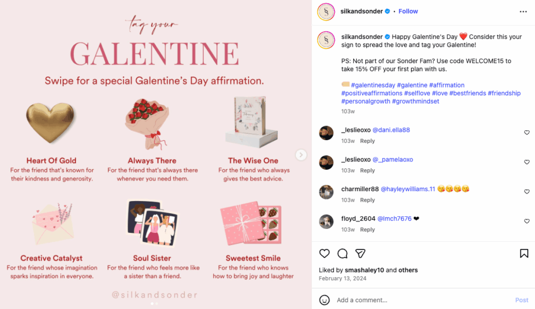Like _leslieoxo's first comment
Screen dimensions: 535x309
527,132
